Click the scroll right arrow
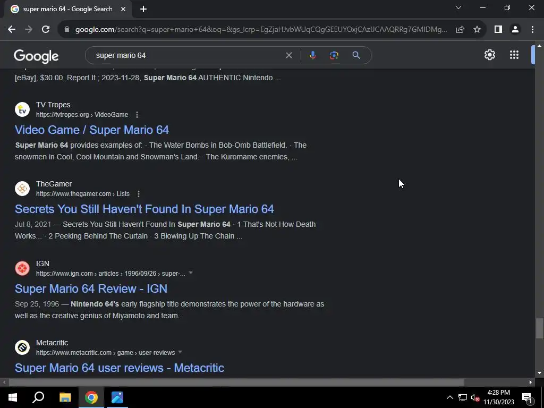Viewport: 544px width, 408px height. [x=531, y=382]
